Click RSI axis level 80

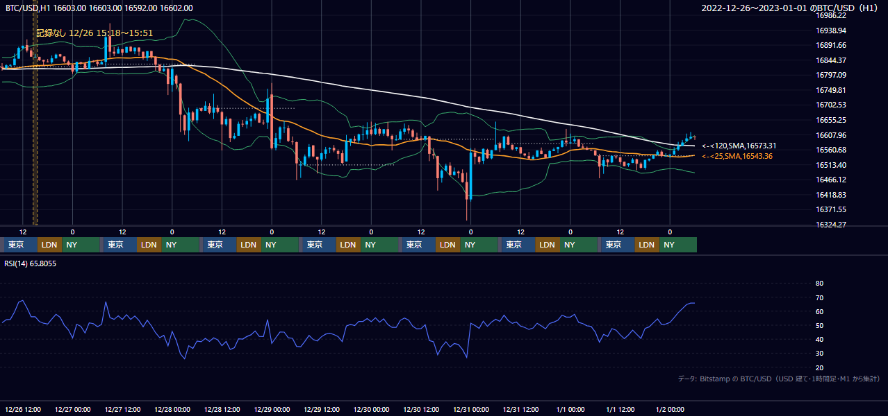pyautogui.click(x=819, y=284)
